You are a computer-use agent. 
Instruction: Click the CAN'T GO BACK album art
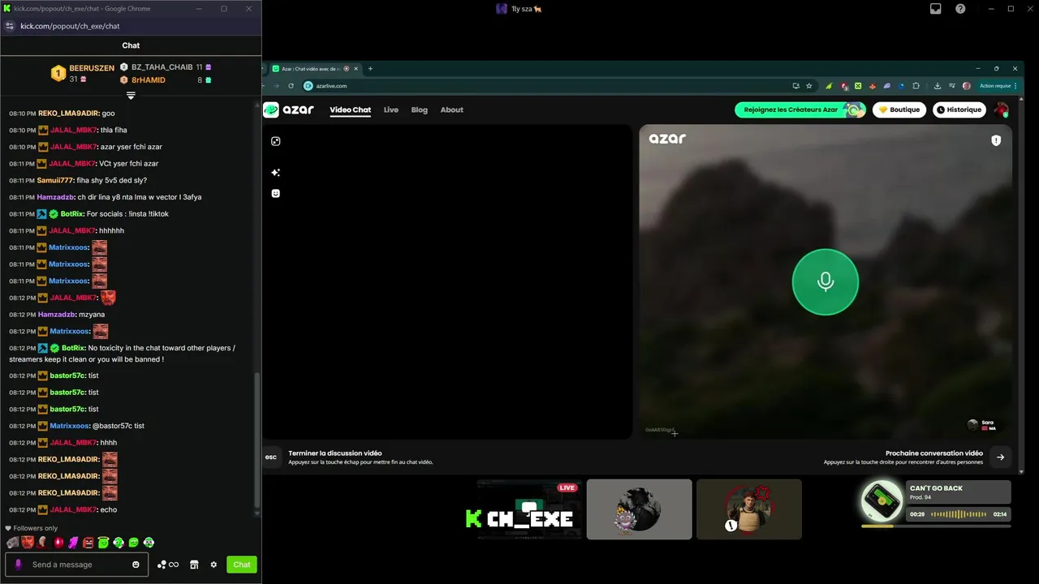pos(882,501)
